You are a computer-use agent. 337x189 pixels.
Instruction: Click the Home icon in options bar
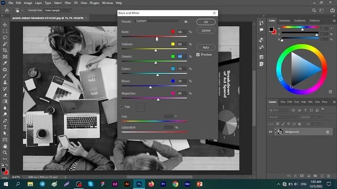(x=7, y=10)
